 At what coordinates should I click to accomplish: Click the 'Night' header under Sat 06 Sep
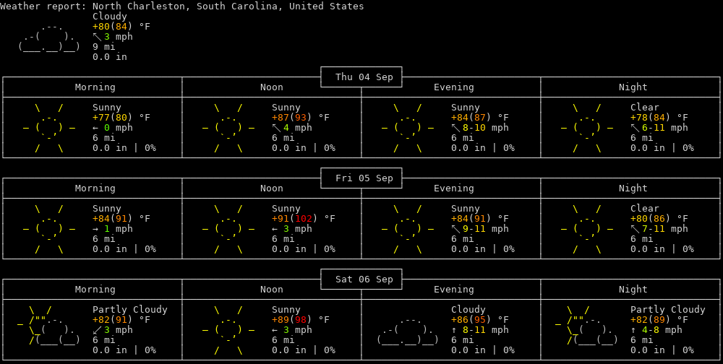point(633,290)
